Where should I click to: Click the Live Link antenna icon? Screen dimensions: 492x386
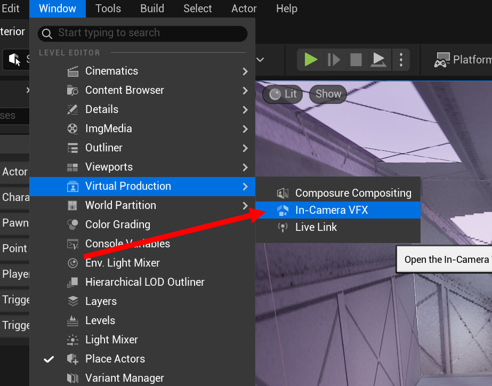(283, 227)
